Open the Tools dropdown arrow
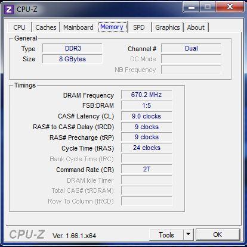Image resolution: width=247 pixels, height=247 pixels. click(x=188, y=235)
